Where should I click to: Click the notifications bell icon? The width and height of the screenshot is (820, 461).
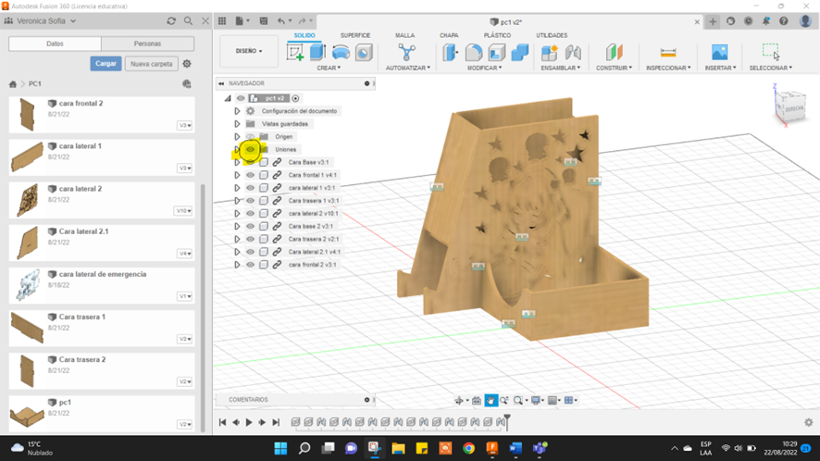[766, 21]
